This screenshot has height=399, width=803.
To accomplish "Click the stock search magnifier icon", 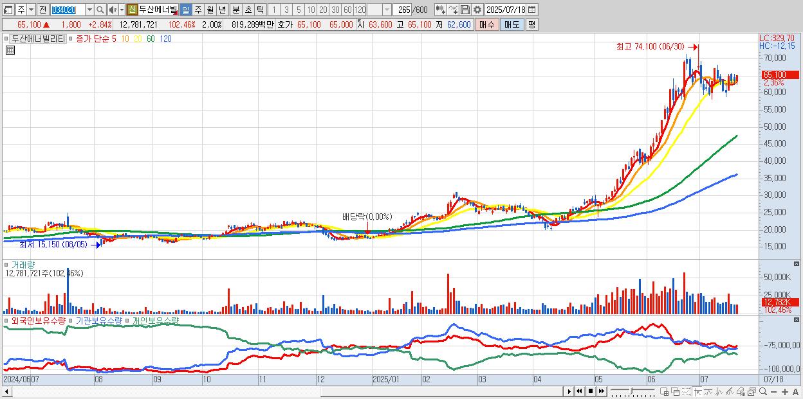I will 100,10.
